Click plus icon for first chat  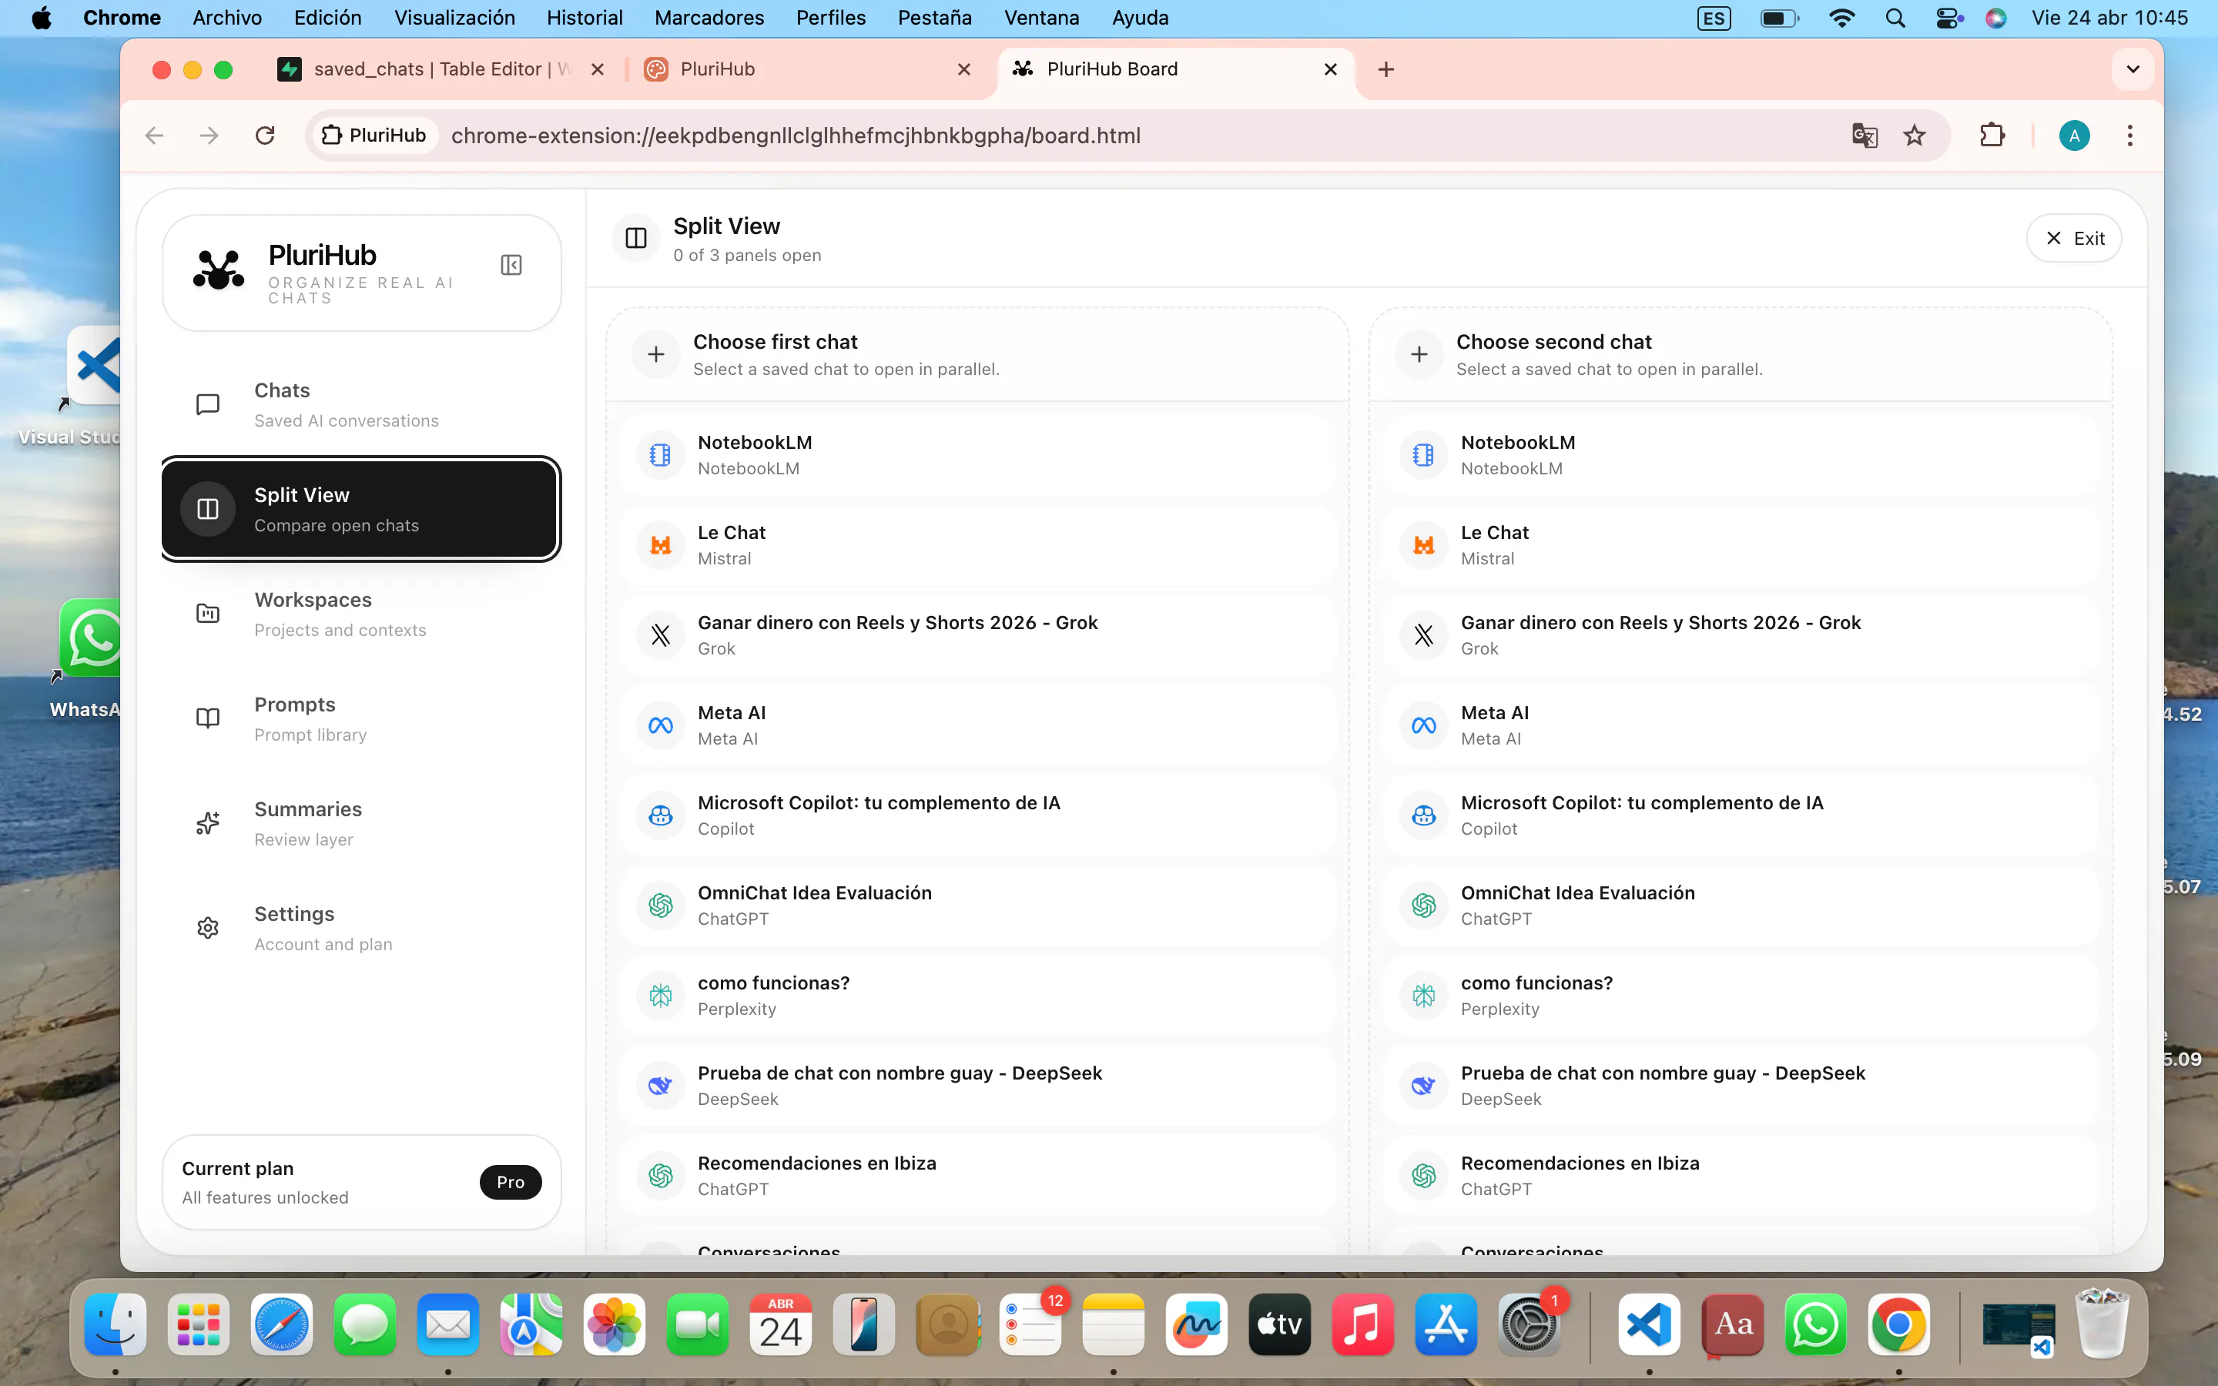point(656,354)
